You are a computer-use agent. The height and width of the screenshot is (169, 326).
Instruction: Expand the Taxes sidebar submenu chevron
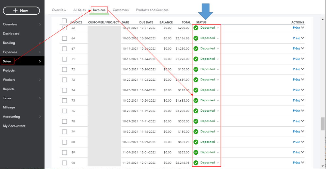(x=40, y=98)
